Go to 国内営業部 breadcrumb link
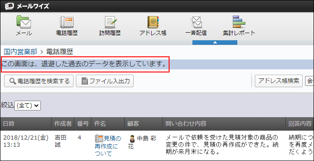This screenshot has width=314, height=161. point(21,52)
